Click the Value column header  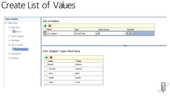click(x=89, y=61)
